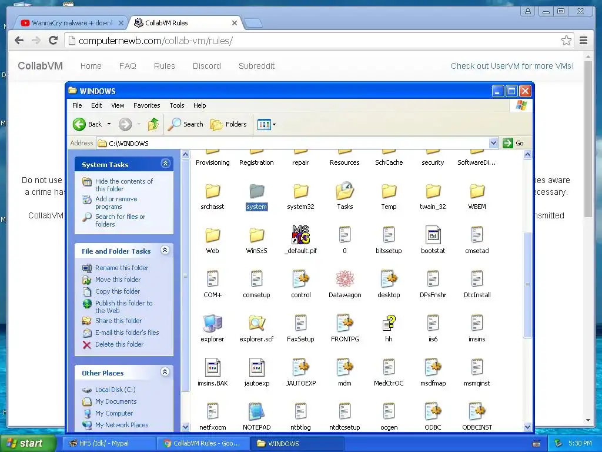602x452 pixels.
Task: Select the _default.pif MS-DOS shortcut icon
Action: pos(300,235)
